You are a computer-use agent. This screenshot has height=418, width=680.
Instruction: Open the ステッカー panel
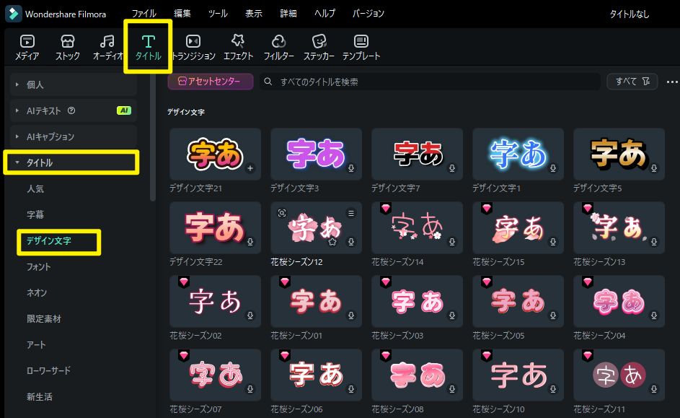click(318, 46)
